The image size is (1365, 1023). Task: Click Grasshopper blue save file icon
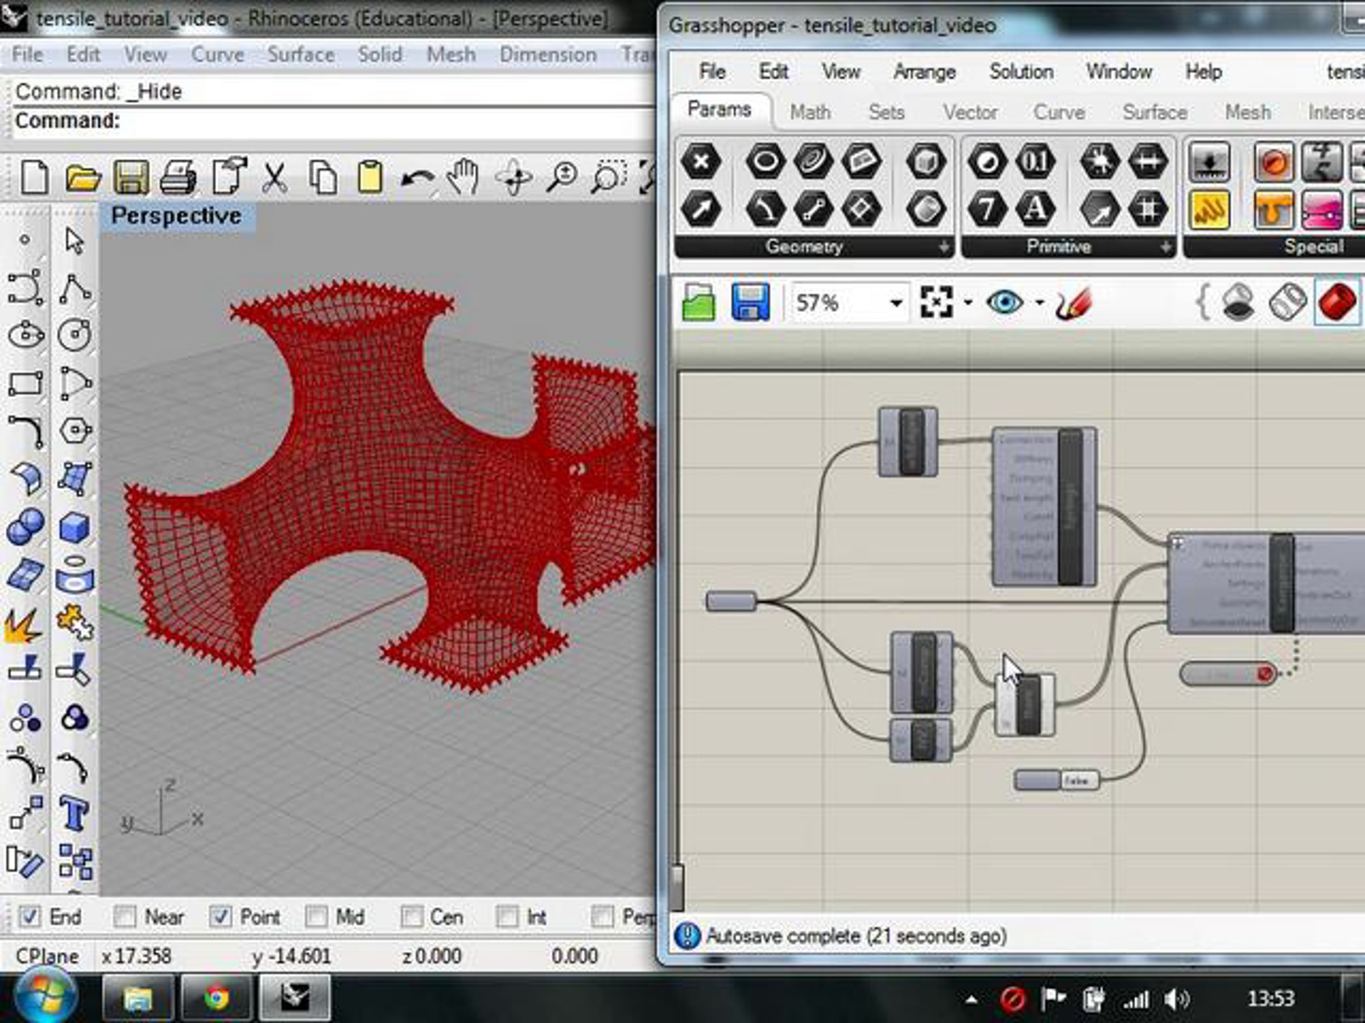point(750,302)
